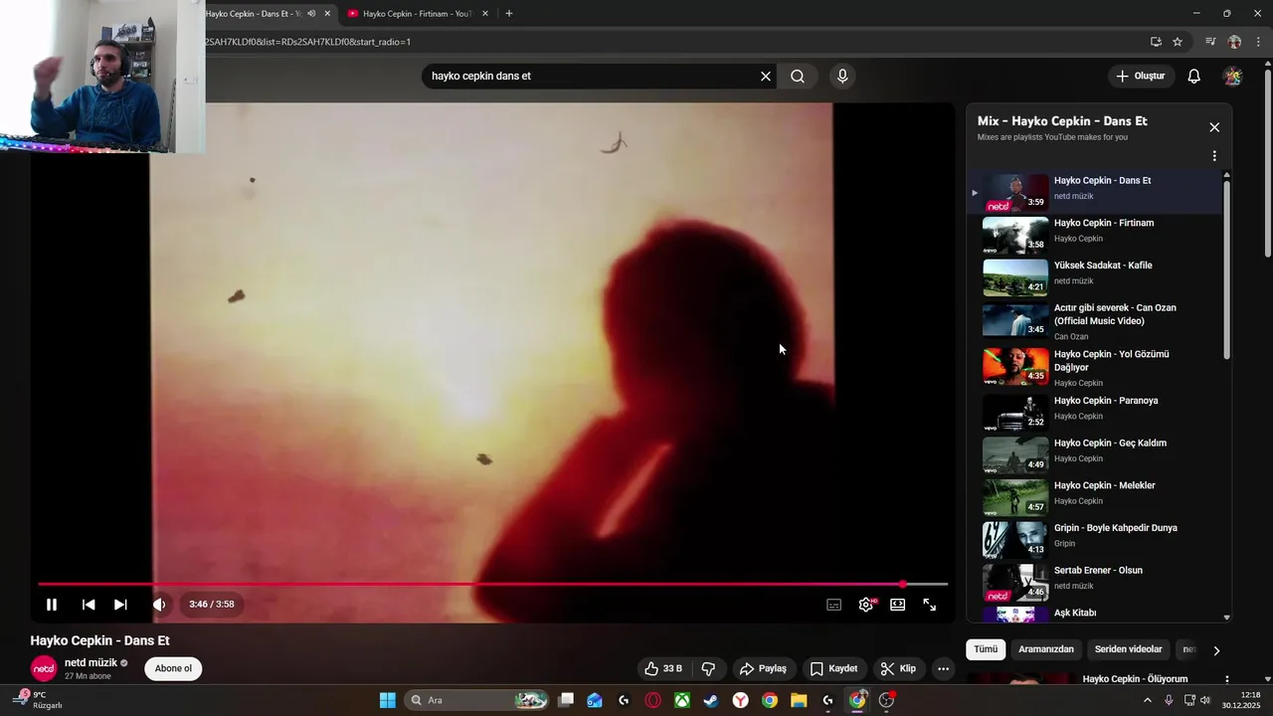Click the install app icon in address bar

coord(1156,42)
